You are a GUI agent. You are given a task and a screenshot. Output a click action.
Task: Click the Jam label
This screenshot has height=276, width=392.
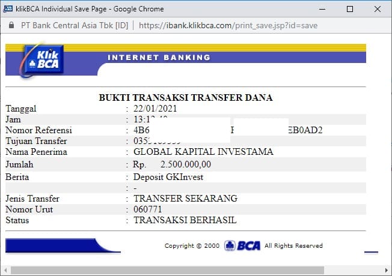tap(13, 119)
